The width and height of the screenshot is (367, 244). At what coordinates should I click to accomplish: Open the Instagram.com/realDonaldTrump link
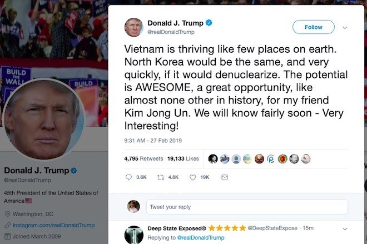click(x=53, y=225)
